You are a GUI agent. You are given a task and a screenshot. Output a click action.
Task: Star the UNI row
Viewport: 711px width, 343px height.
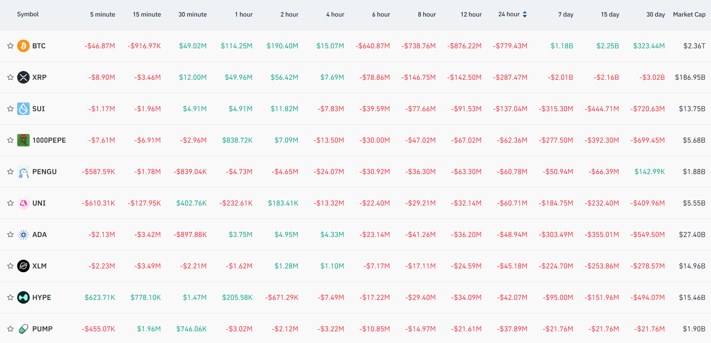click(10, 203)
